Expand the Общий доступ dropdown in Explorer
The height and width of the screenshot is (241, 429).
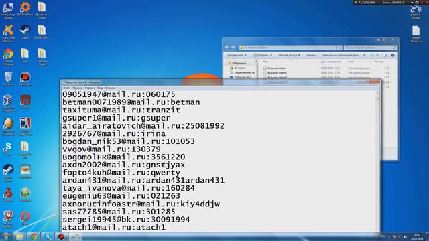pos(289,55)
